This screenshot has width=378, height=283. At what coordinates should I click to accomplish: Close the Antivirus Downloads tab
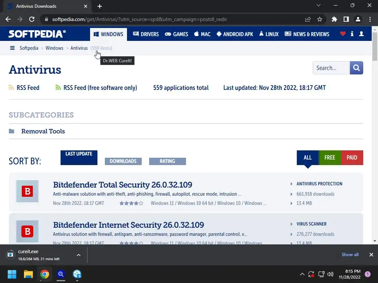(x=86, y=6)
